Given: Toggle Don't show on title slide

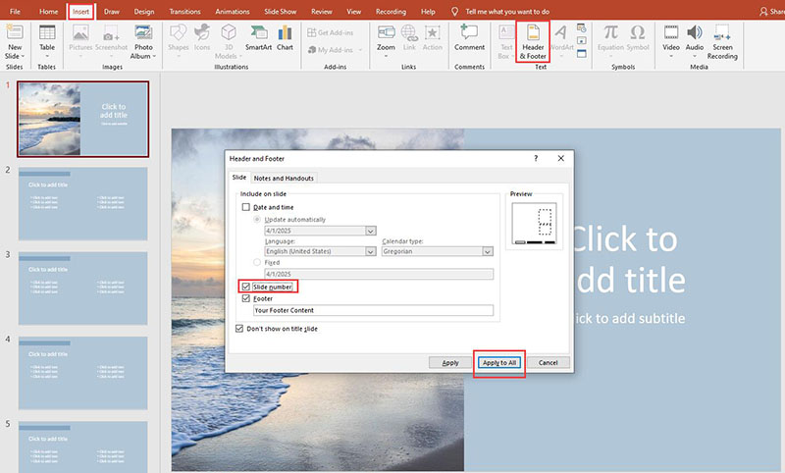Looking at the screenshot, I should pos(240,329).
